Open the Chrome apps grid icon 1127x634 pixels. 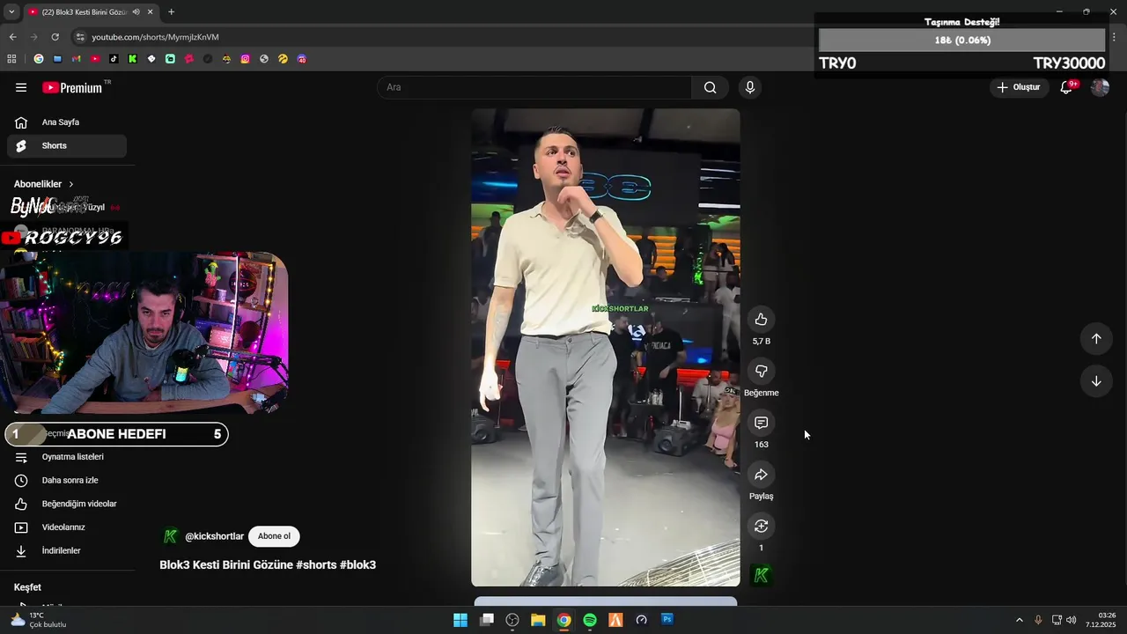(11, 59)
